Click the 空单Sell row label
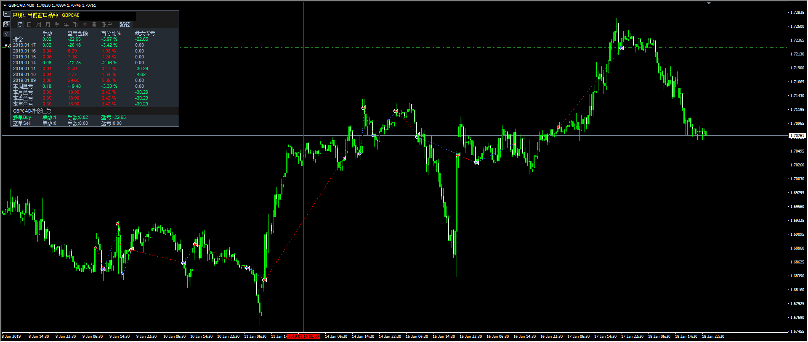Viewport: 808px width, 342px height. click(21, 123)
